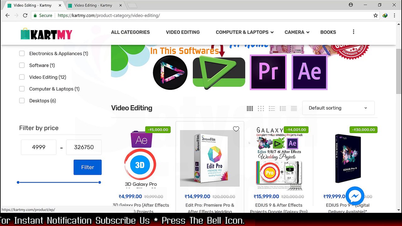Open the Edit Pro: Premiere Pro product link
The height and width of the screenshot is (226, 402).
[x=210, y=208]
